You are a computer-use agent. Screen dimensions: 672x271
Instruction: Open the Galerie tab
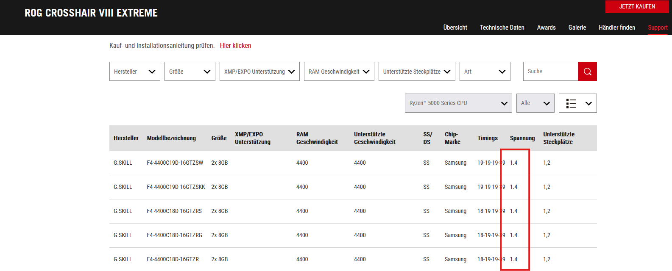(577, 28)
